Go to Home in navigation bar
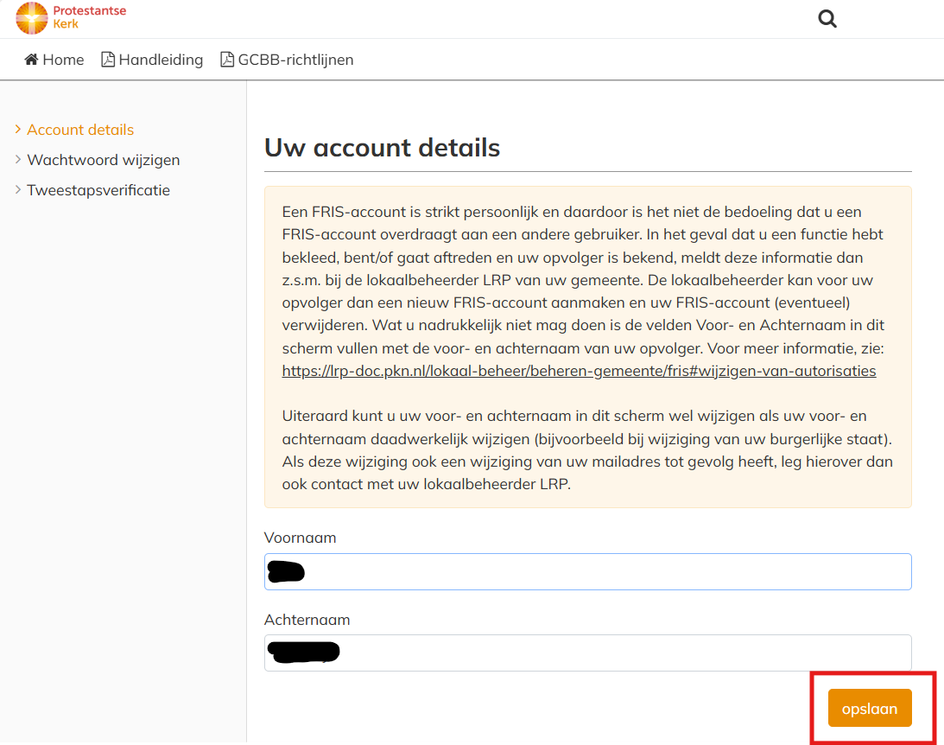Image resolution: width=944 pixels, height=745 pixels. point(54,60)
